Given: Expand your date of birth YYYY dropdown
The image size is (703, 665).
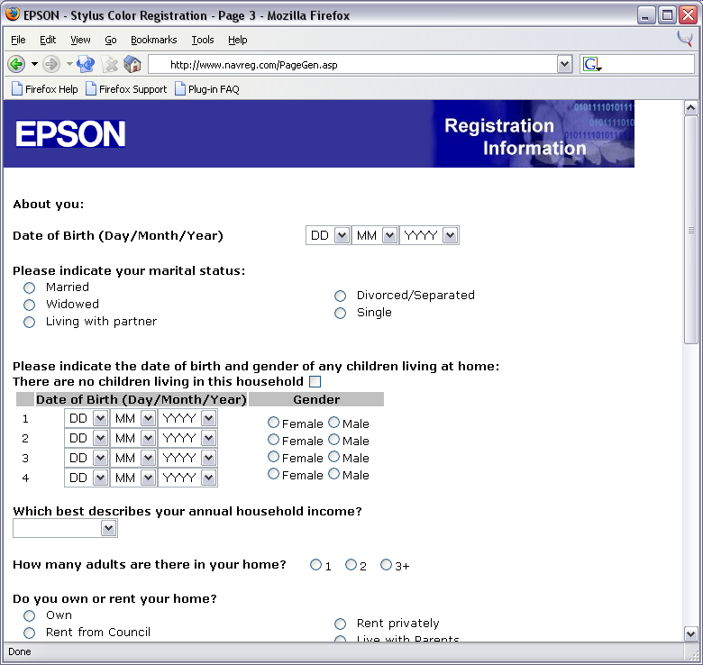Looking at the screenshot, I should pyautogui.click(x=450, y=235).
